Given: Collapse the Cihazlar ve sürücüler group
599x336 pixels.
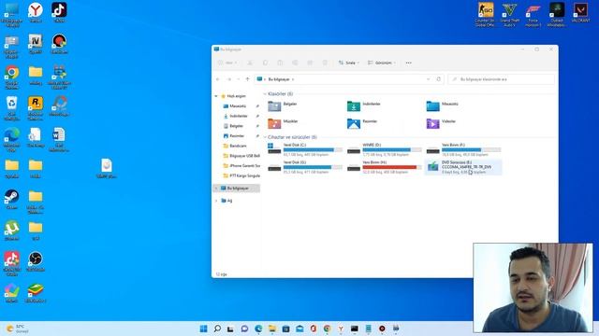Looking at the screenshot, I should 265,137.
